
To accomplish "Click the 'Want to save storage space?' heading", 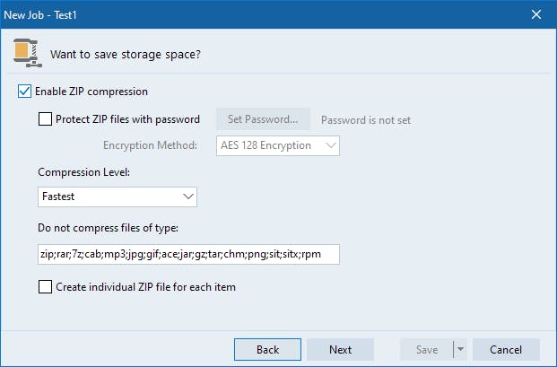I will pos(126,54).
